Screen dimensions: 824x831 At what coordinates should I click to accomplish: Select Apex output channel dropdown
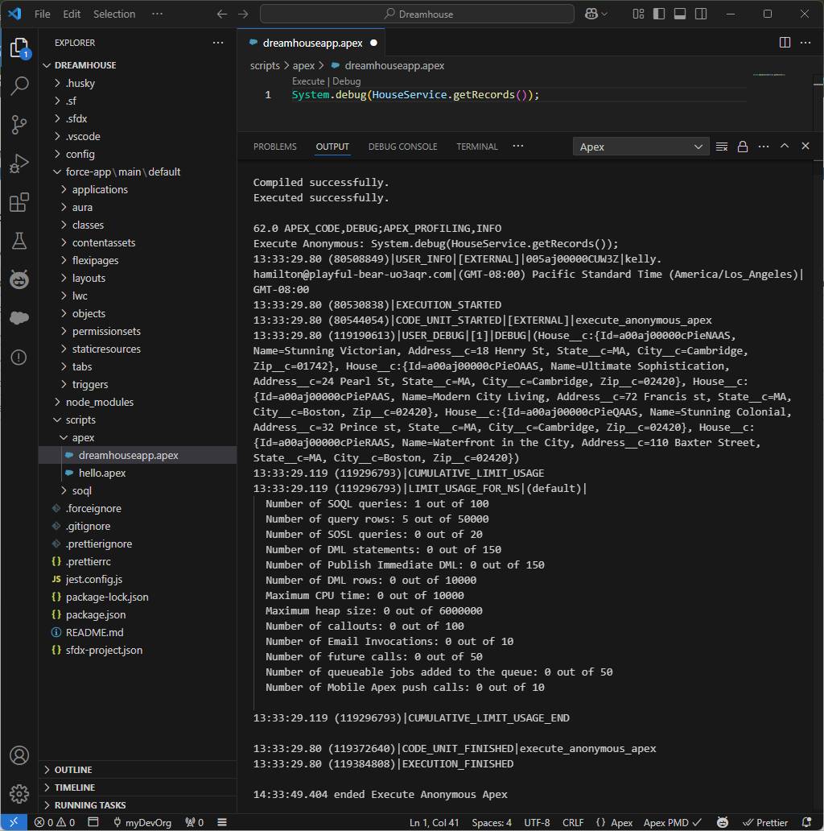click(x=641, y=147)
